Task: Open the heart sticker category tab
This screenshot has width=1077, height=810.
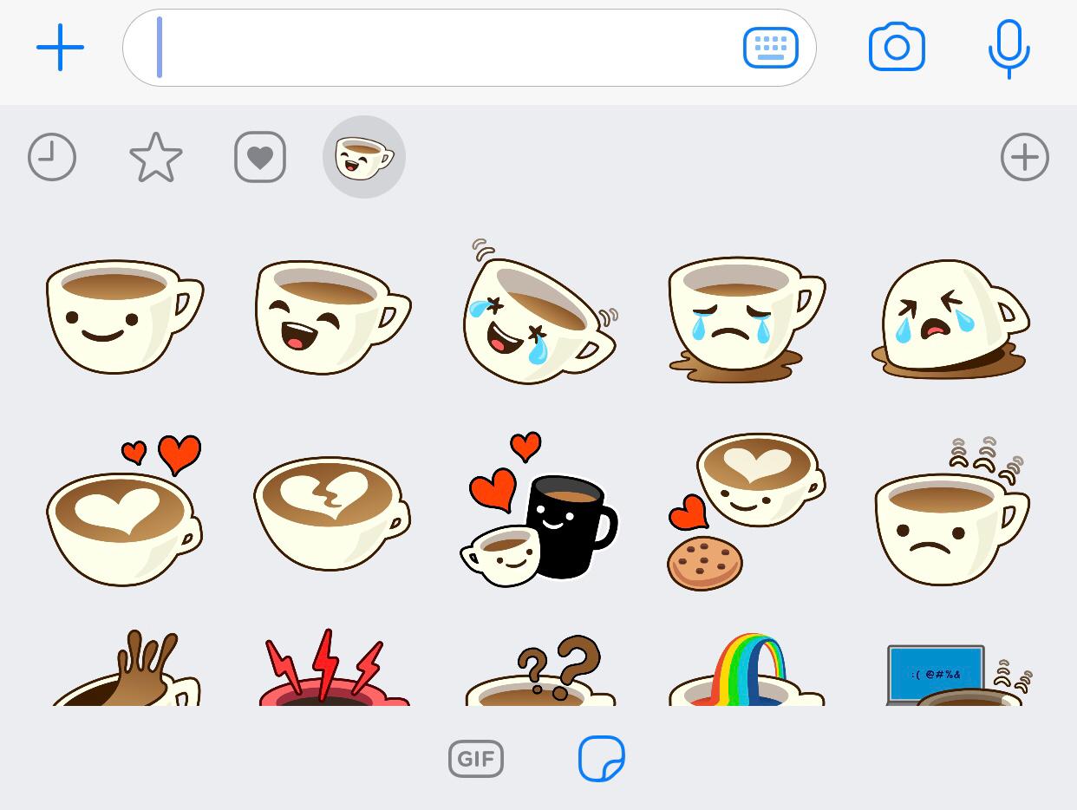Action: [x=260, y=157]
